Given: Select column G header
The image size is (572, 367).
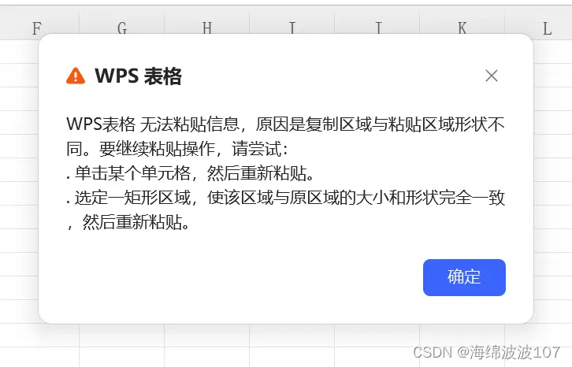Looking at the screenshot, I should pyautogui.click(x=122, y=25).
